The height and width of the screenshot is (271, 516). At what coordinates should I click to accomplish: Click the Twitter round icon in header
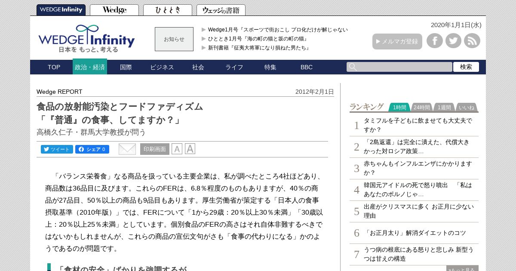(453, 41)
